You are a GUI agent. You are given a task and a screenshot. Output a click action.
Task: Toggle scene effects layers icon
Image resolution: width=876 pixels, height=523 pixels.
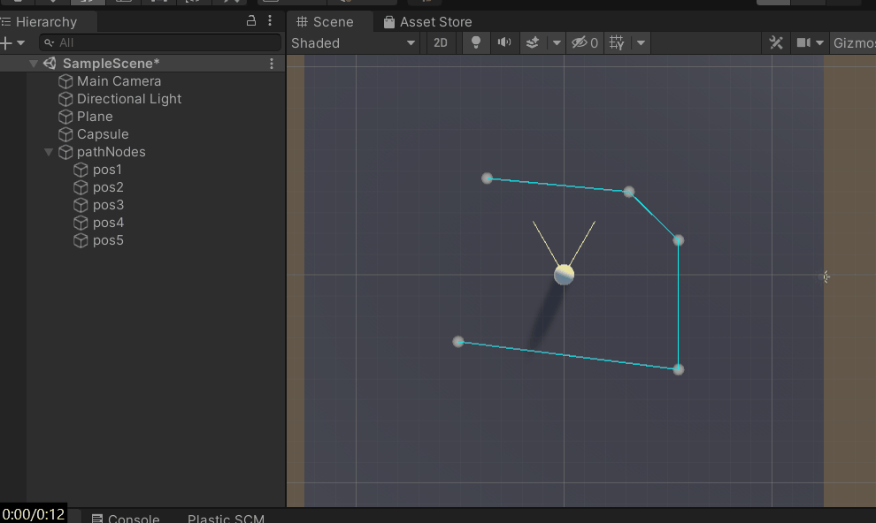pos(533,43)
